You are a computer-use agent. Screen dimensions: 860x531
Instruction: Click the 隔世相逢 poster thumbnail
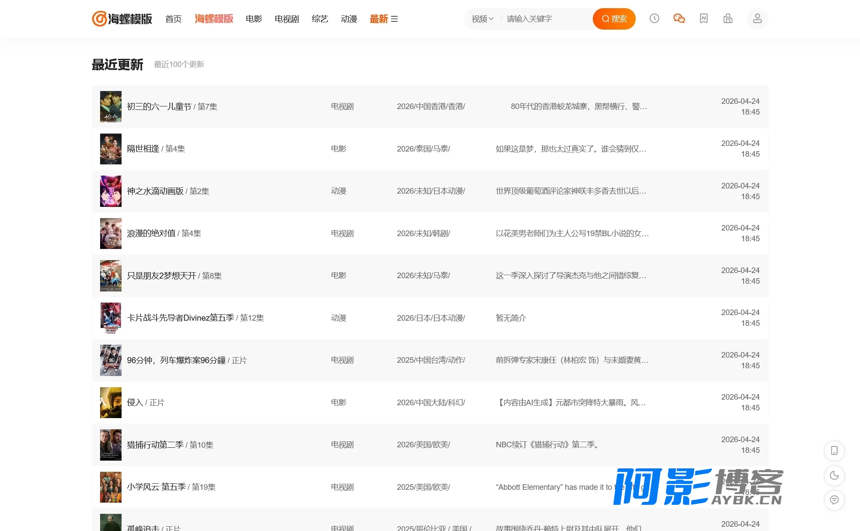point(111,149)
